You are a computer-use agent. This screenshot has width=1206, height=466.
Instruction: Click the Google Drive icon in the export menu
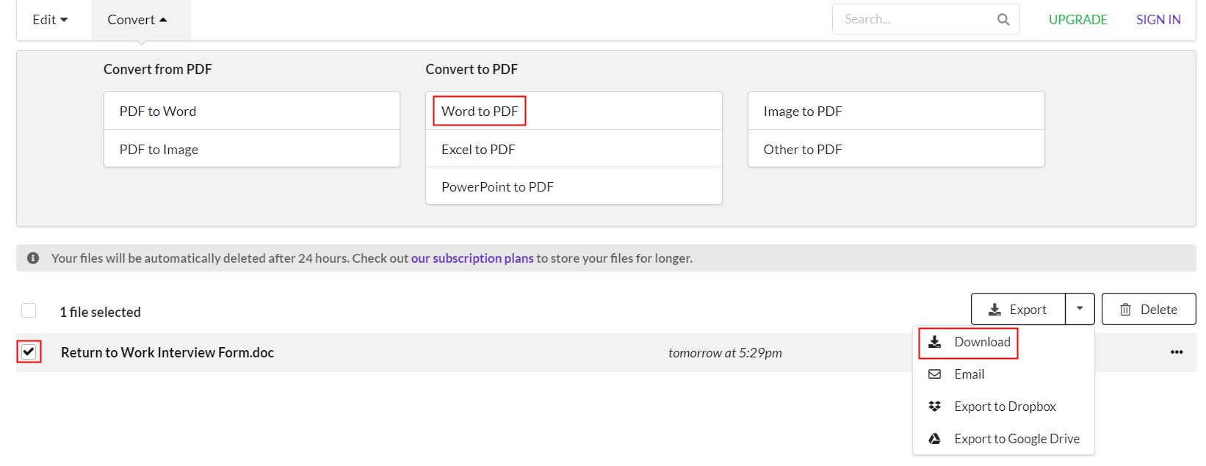(x=934, y=439)
